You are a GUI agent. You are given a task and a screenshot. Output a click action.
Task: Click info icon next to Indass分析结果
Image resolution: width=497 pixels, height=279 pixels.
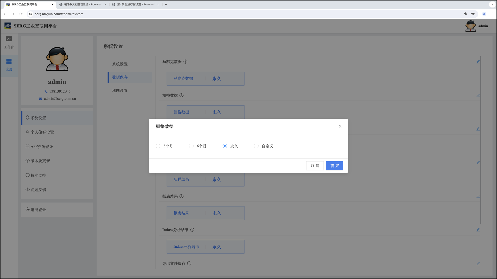(x=192, y=230)
